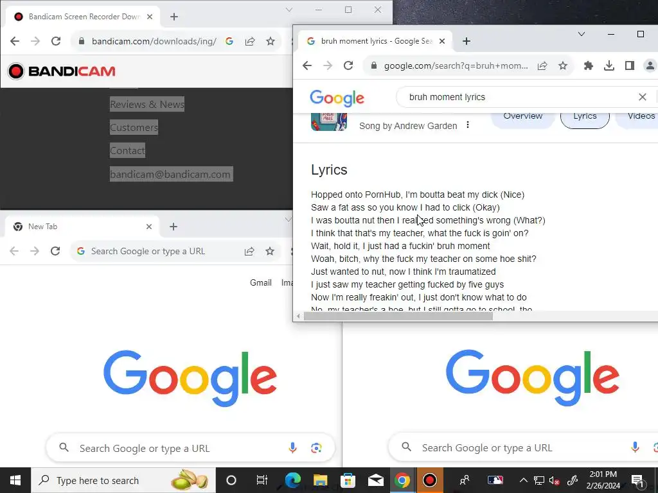This screenshot has height=493, width=658.
Task: Open the Gmail link
Action: pos(261,283)
